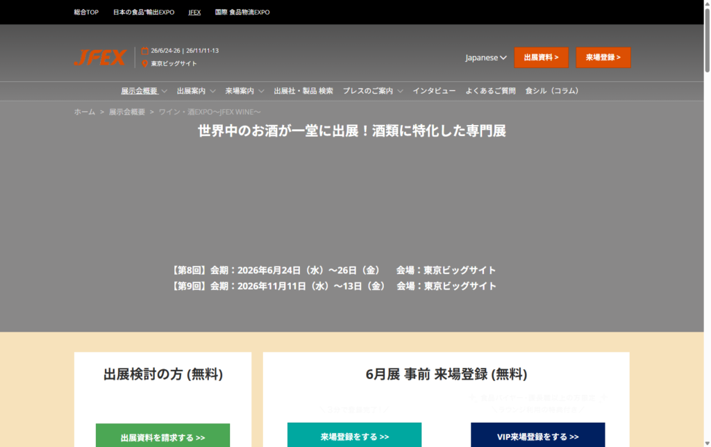Open the インタビュー menu item
The image size is (711, 447).
pos(434,91)
